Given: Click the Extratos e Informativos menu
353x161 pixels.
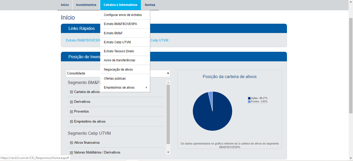Looking at the screenshot, I should (120, 5).
